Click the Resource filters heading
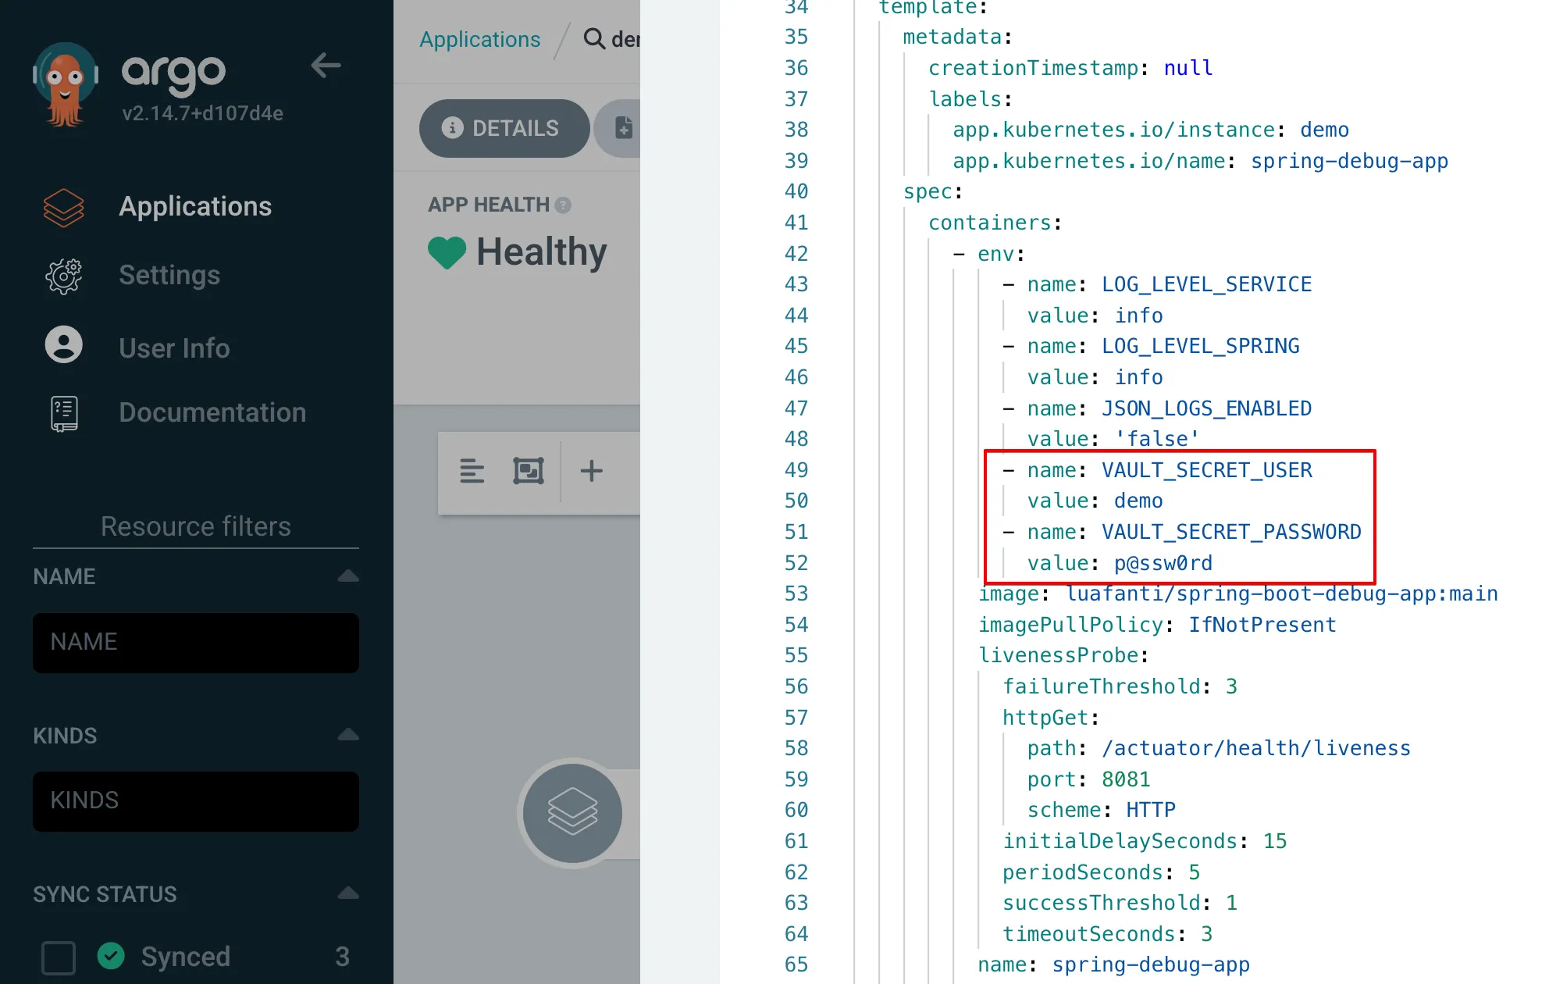Screen dimensions: 1549x984 coord(195,526)
